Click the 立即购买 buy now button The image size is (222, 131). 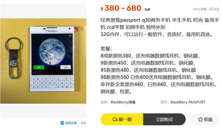click(x=164, y=119)
